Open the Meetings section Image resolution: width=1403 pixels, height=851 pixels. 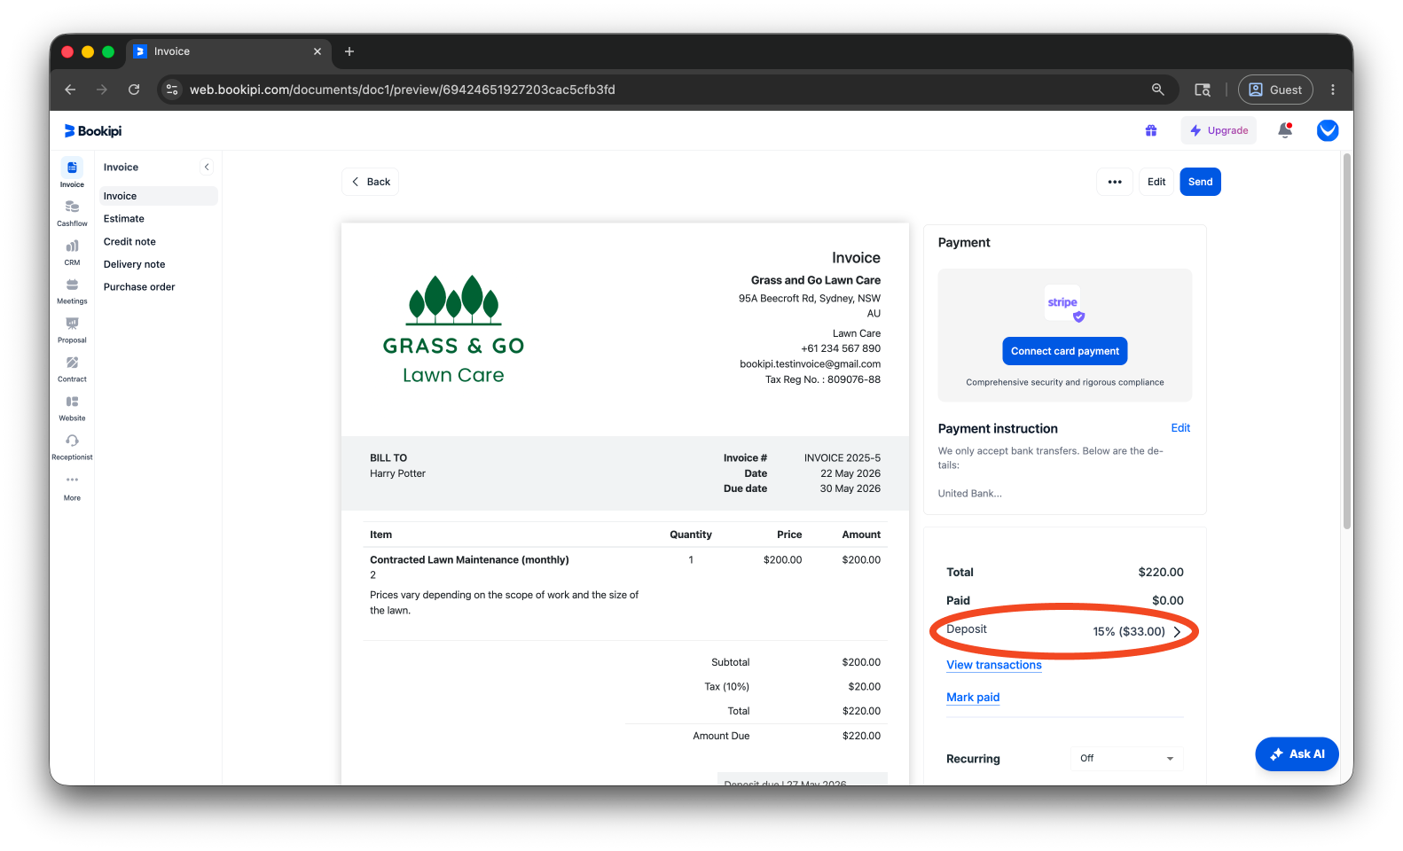(x=72, y=291)
